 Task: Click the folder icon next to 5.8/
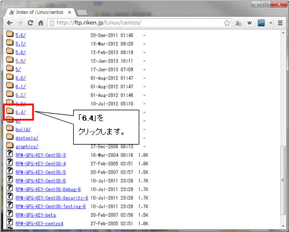pos(10,51)
